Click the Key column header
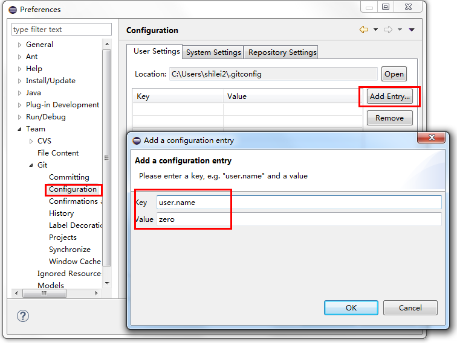Screen dimensions: 457x343 coord(178,96)
